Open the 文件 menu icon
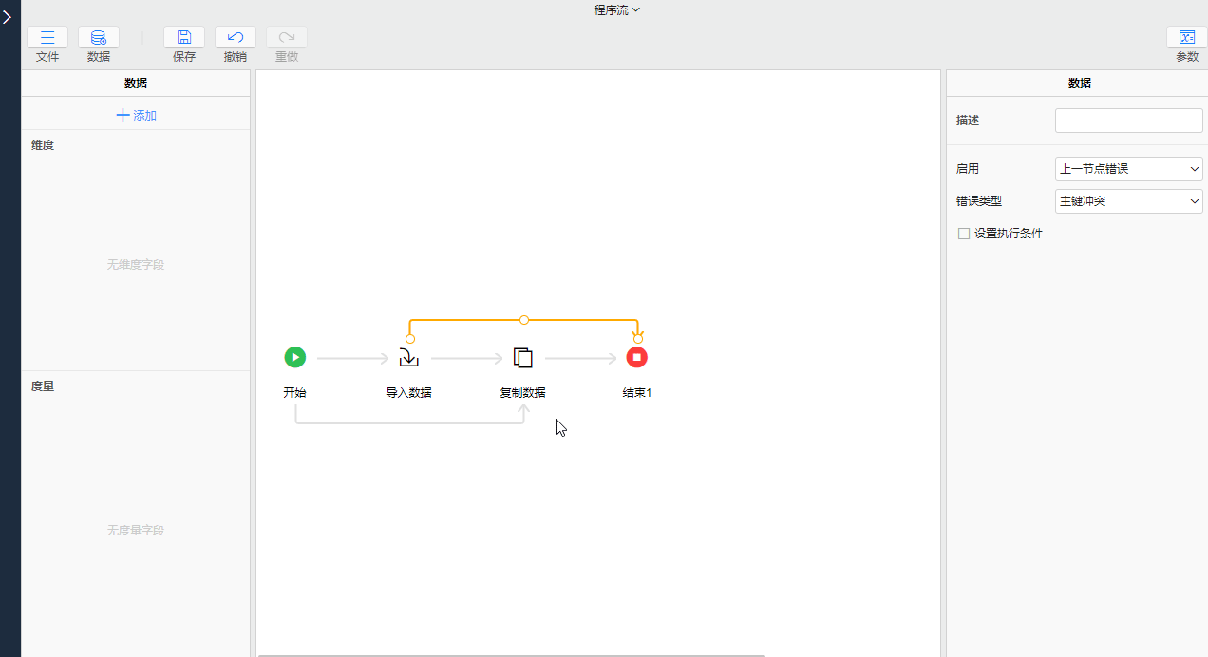The width and height of the screenshot is (1208, 657). [x=47, y=38]
